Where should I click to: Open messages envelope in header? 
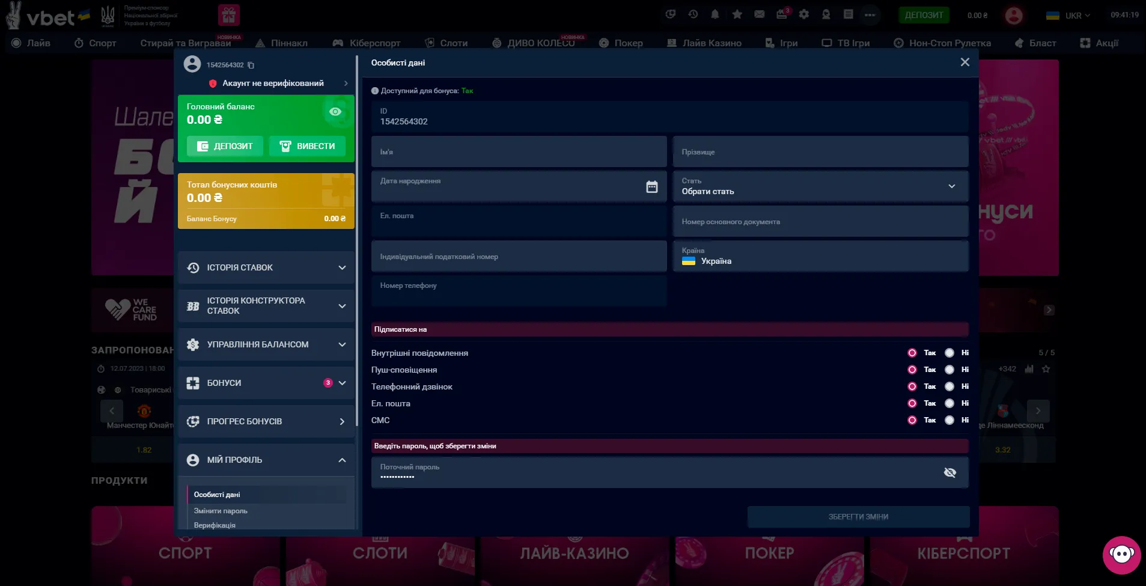click(760, 14)
